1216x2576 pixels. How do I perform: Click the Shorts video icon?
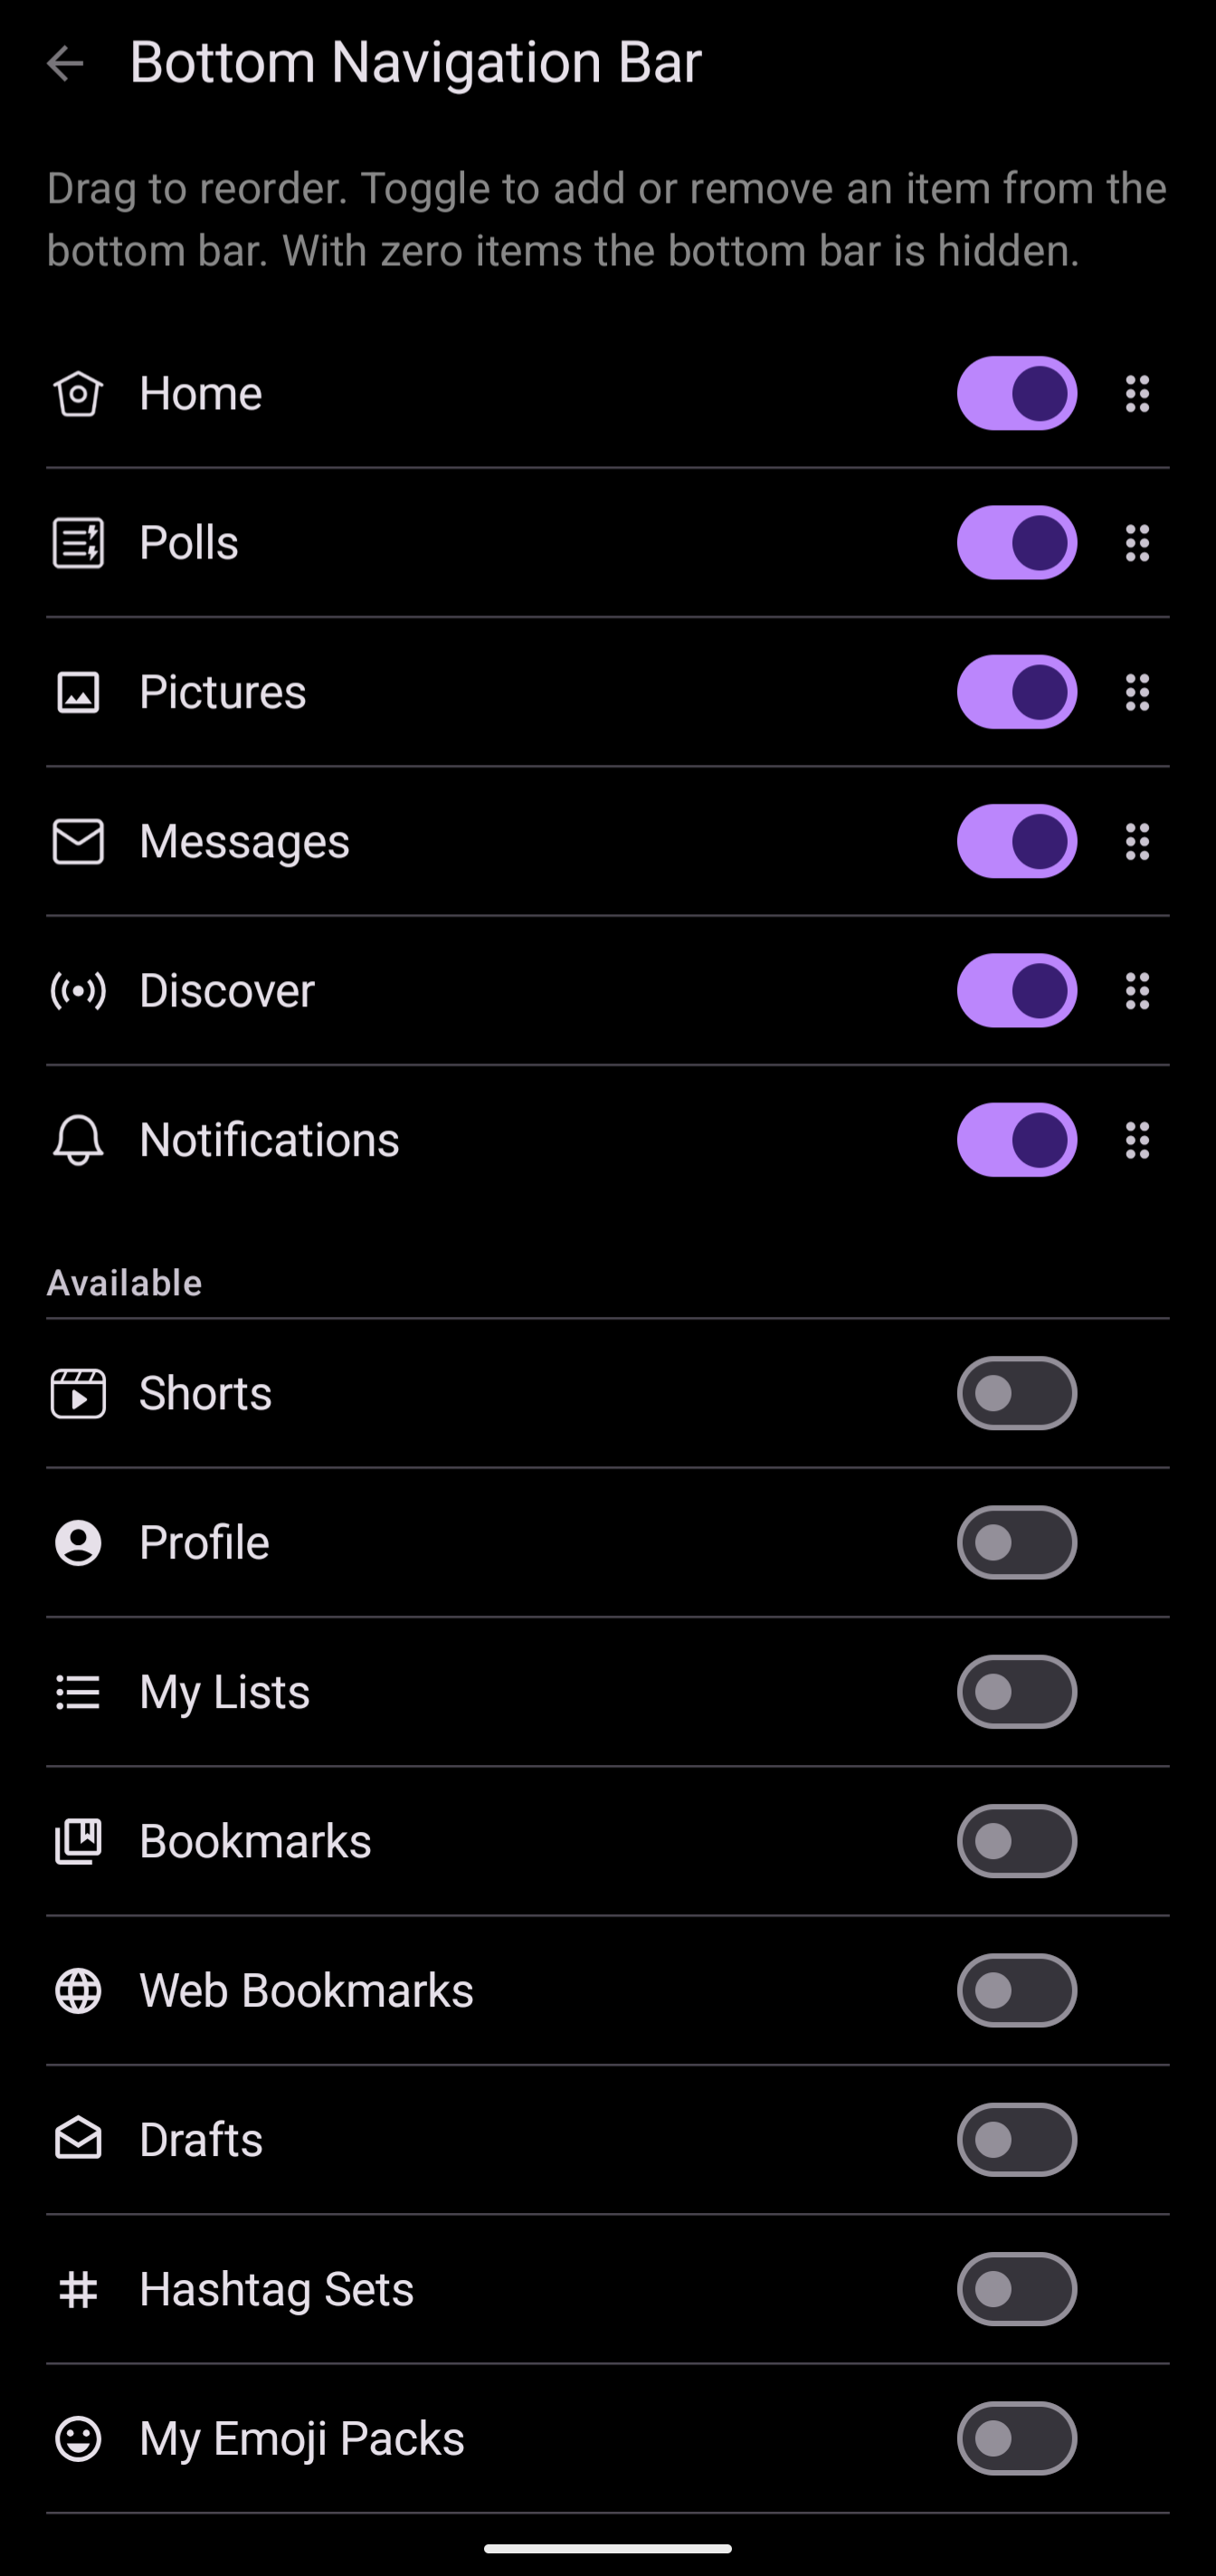(78, 1393)
